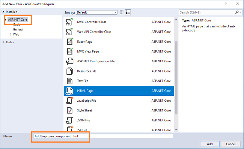Click the Name input field

coord(103,136)
